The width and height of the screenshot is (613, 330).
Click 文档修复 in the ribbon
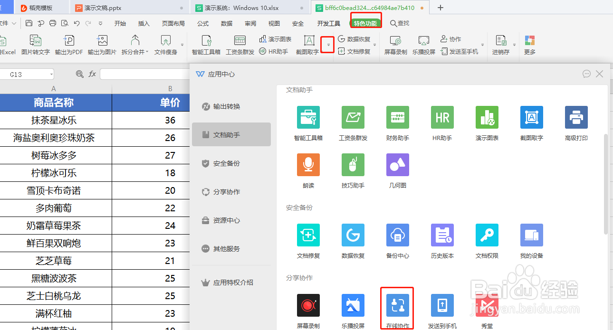(x=354, y=51)
